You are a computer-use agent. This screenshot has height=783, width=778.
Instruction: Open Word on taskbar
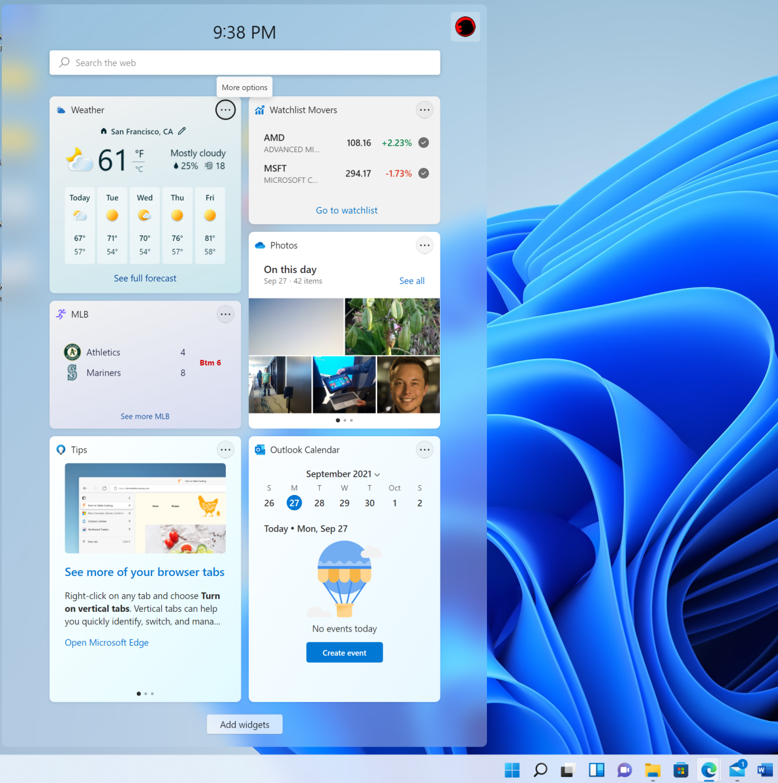(x=764, y=770)
